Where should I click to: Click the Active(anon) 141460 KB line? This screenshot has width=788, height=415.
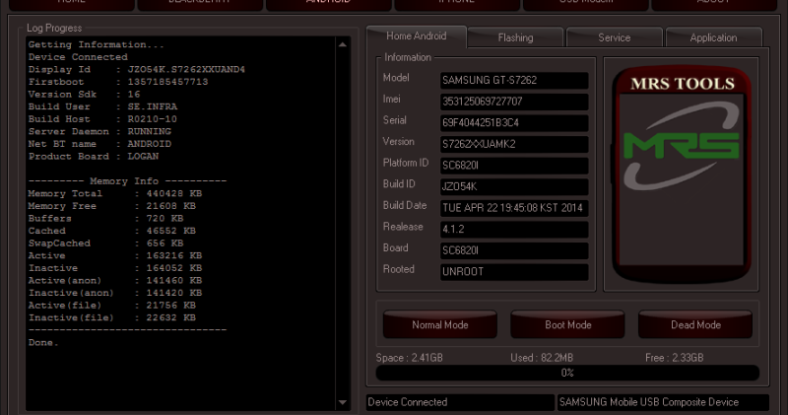coord(115,281)
